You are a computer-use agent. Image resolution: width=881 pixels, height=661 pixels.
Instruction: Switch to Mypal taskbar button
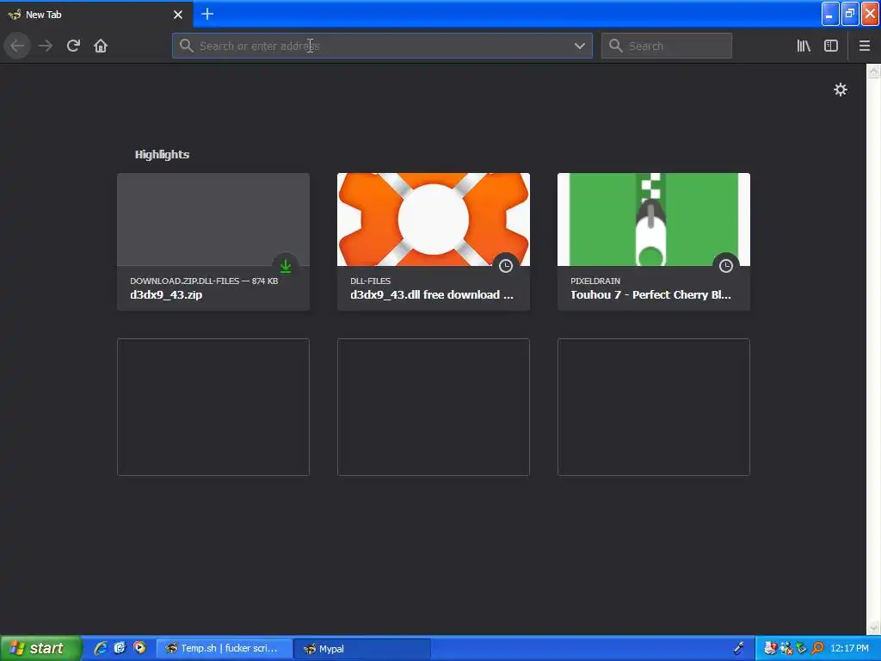(x=362, y=649)
